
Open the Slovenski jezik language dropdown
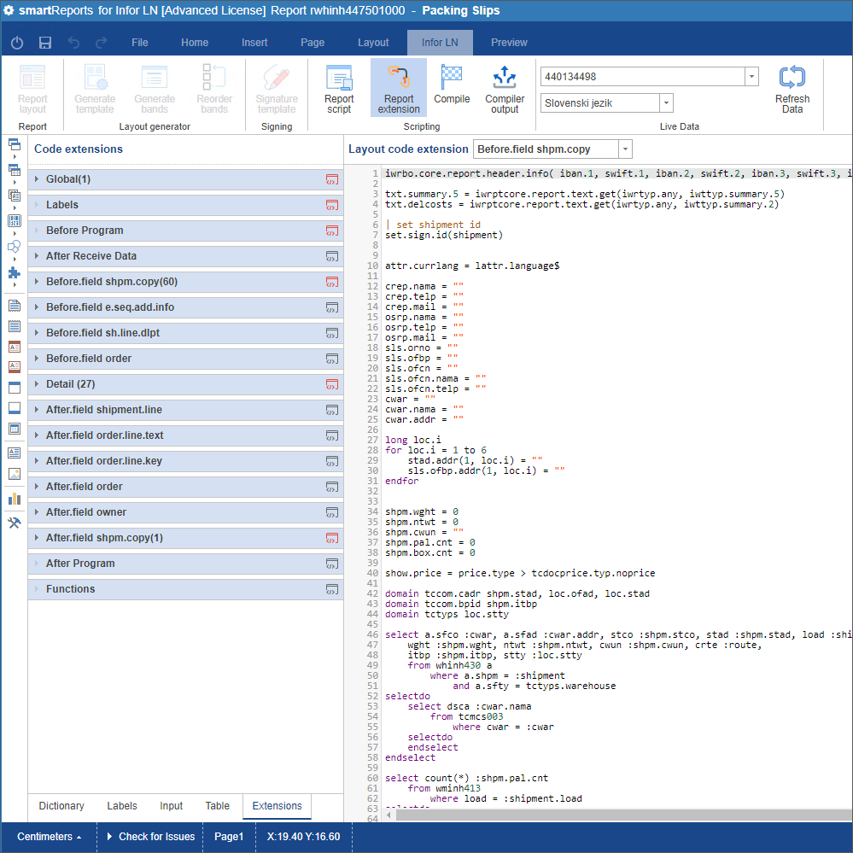tap(666, 102)
